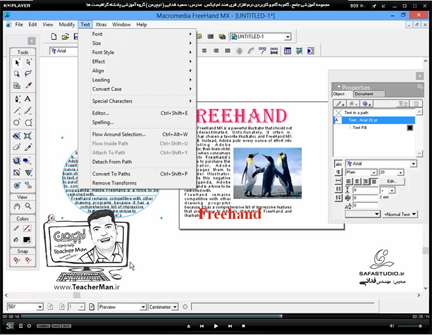Choose Convert To Paths menu item
The height and width of the screenshot is (335, 432).
pos(143,174)
